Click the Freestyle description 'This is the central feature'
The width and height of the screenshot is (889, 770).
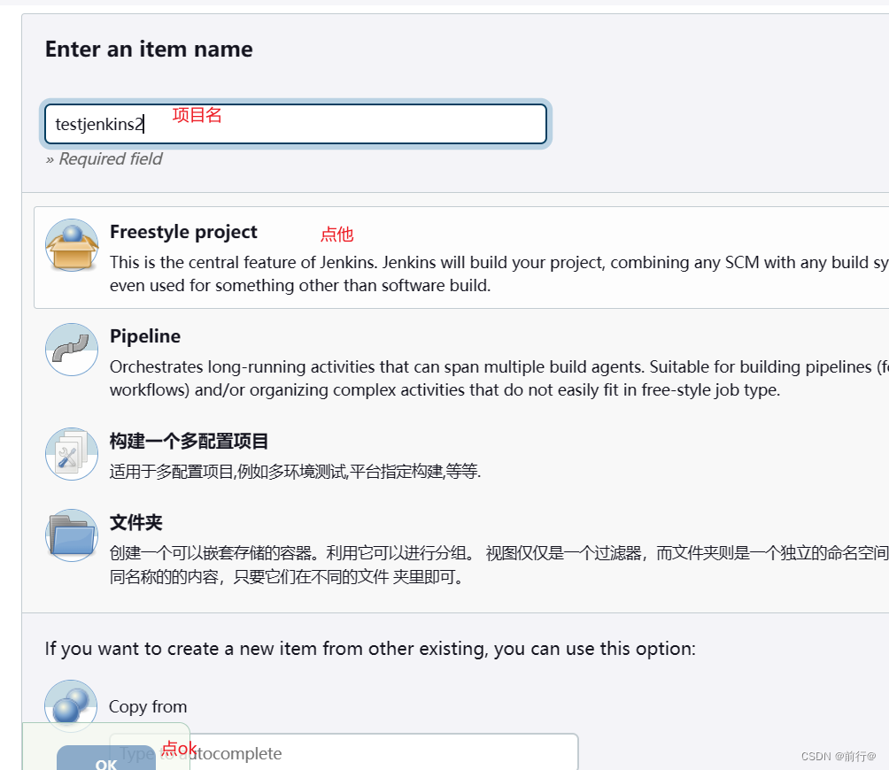click(x=499, y=273)
